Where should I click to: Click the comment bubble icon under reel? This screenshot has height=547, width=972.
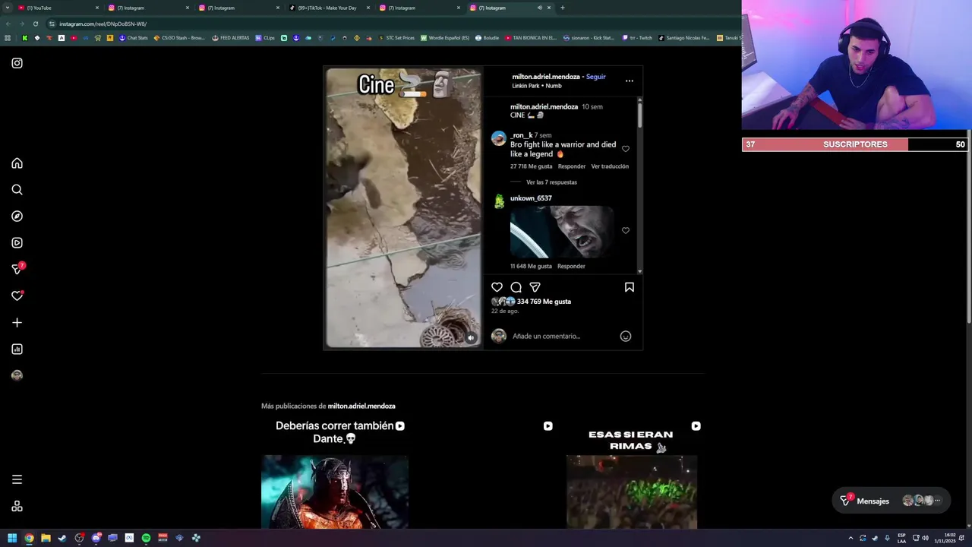pos(516,287)
